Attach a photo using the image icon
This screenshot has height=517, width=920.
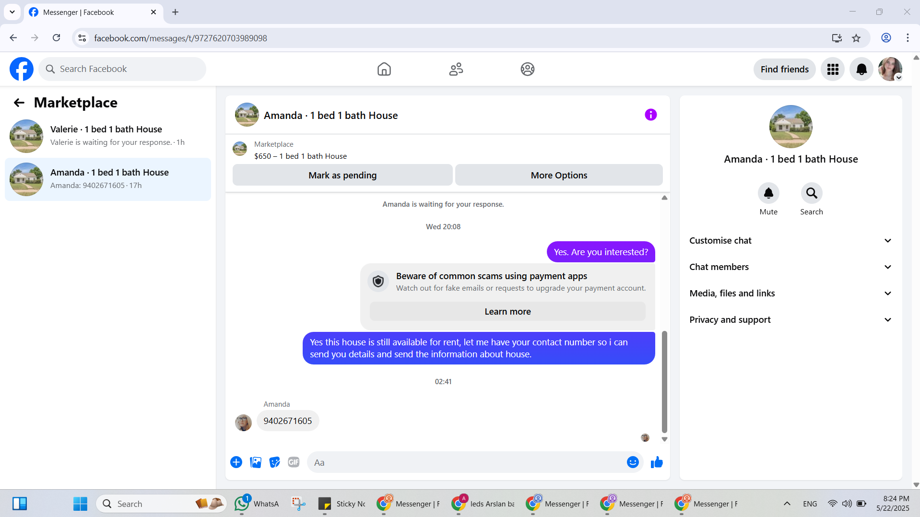pos(256,462)
